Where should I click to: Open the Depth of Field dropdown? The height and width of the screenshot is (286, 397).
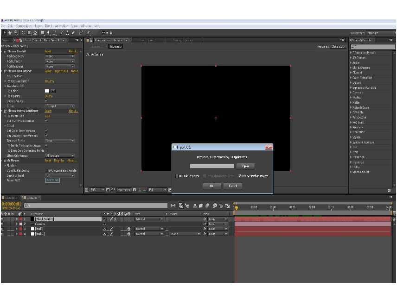pyautogui.click(x=60, y=175)
